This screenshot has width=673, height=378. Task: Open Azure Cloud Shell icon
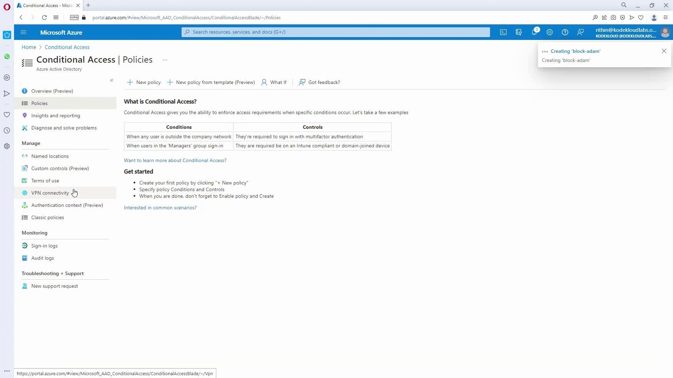click(x=503, y=32)
